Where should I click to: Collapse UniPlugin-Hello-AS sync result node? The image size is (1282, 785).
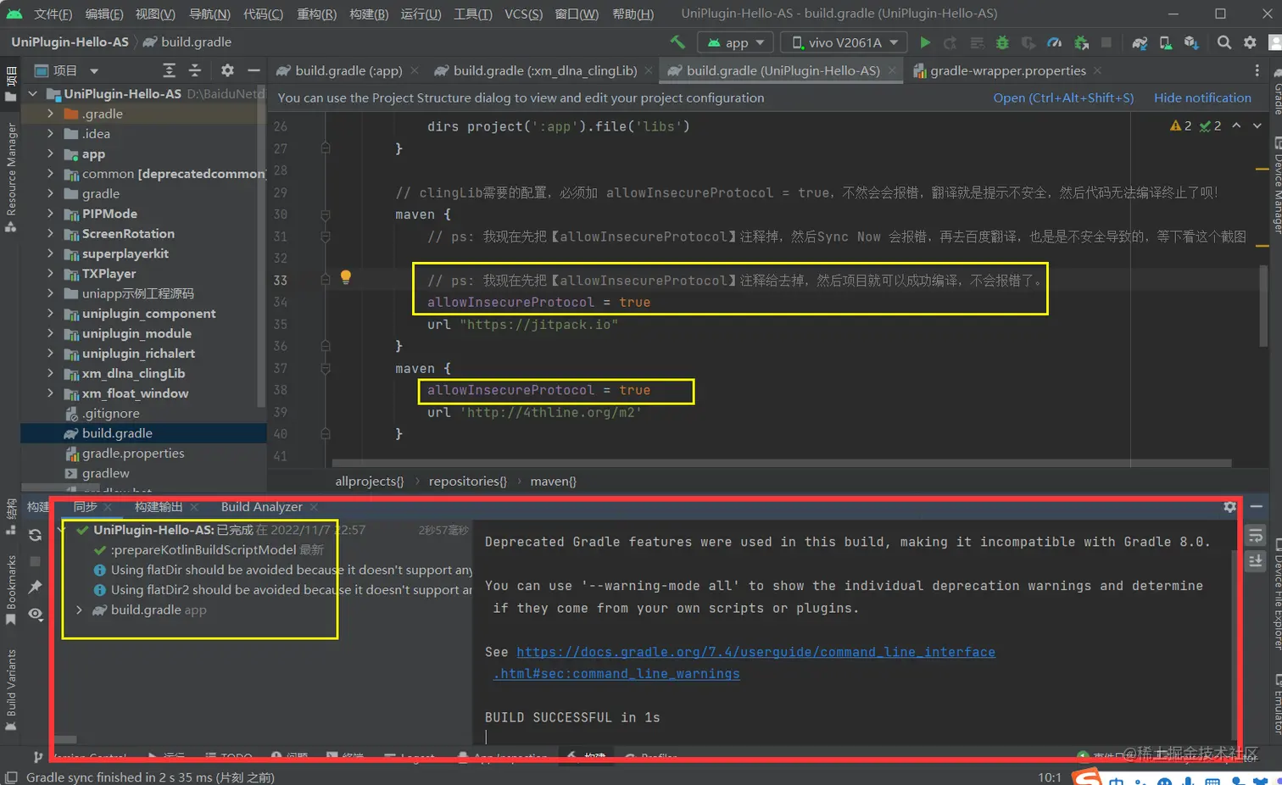coord(62,530)
